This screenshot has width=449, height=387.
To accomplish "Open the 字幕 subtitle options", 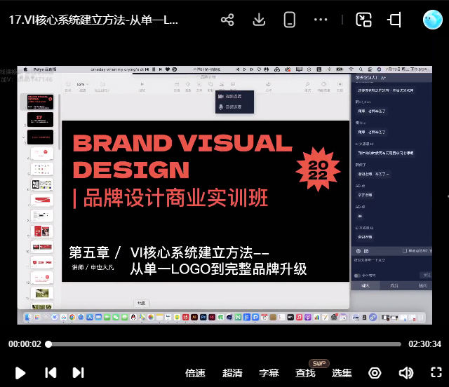I will point(269,373).
